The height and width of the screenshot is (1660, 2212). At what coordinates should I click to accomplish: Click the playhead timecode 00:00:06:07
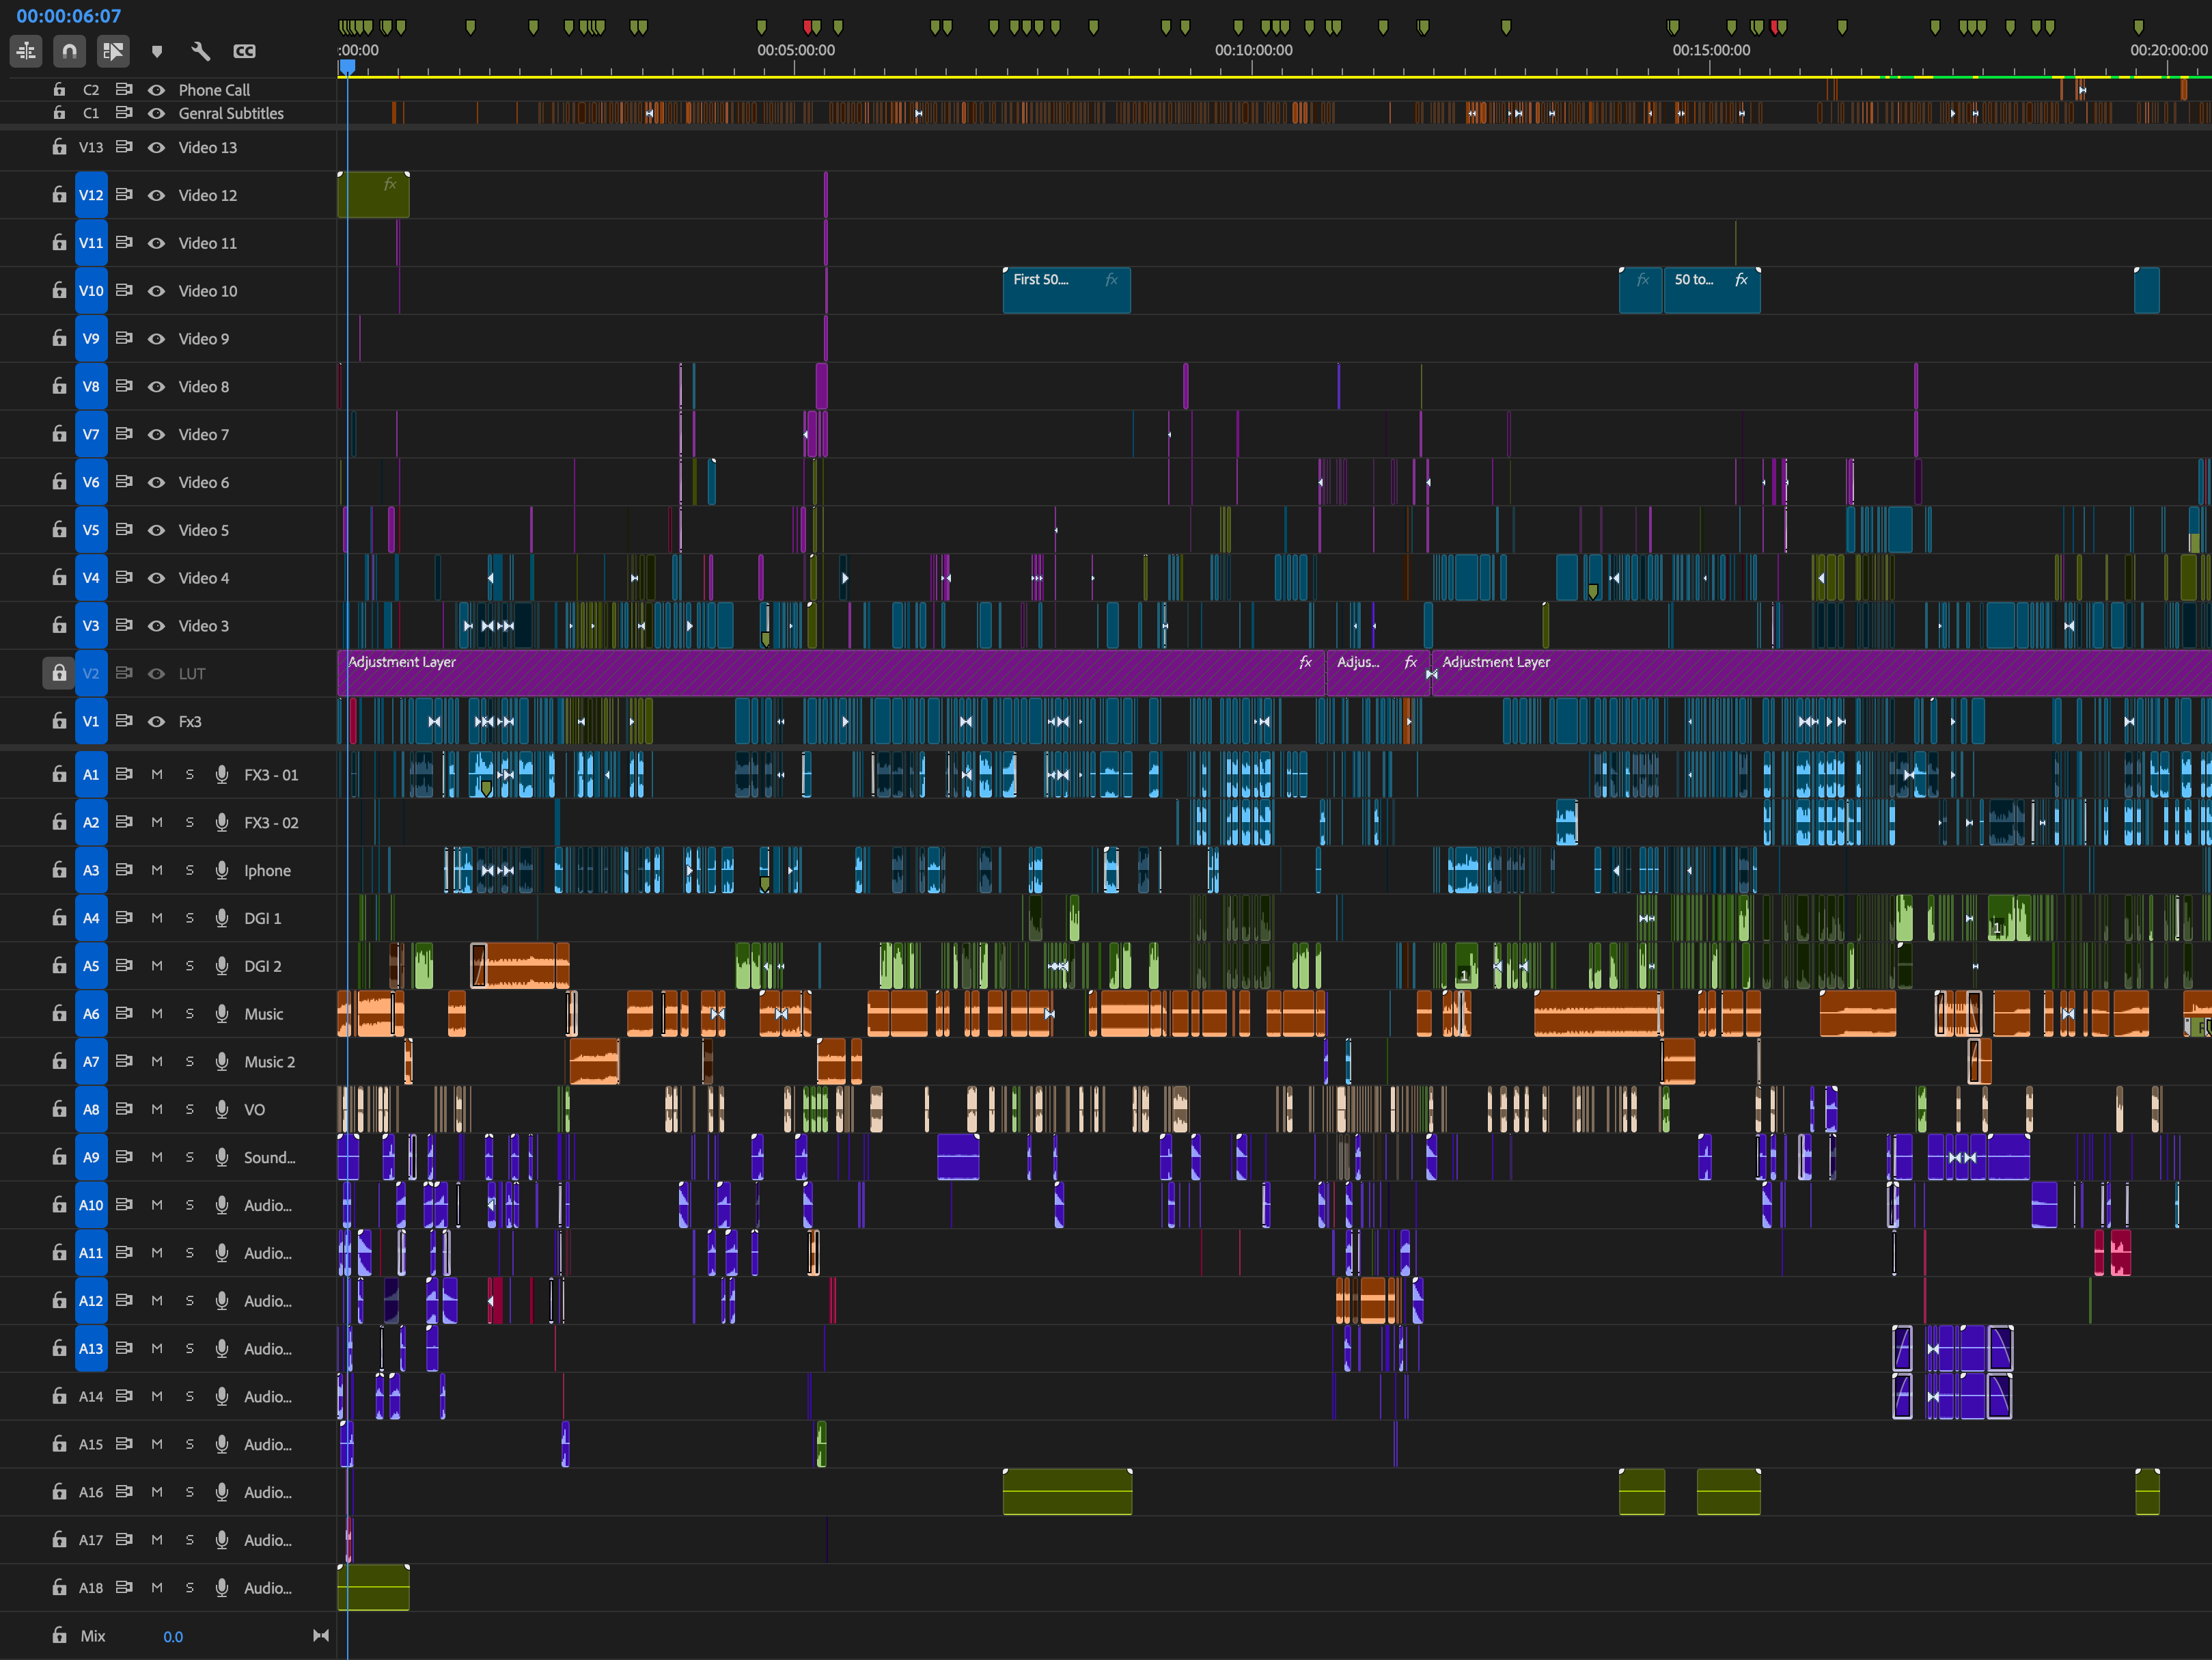point(68,16)
